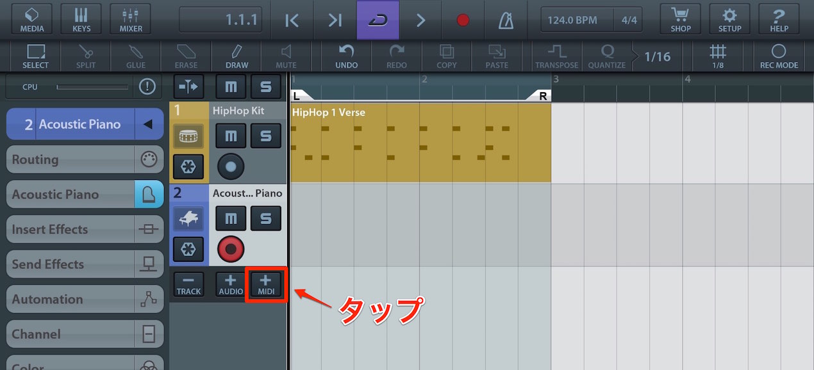Toggle global mute above the track list
Viewport: 814px width, 370px height.
[231, 86]
